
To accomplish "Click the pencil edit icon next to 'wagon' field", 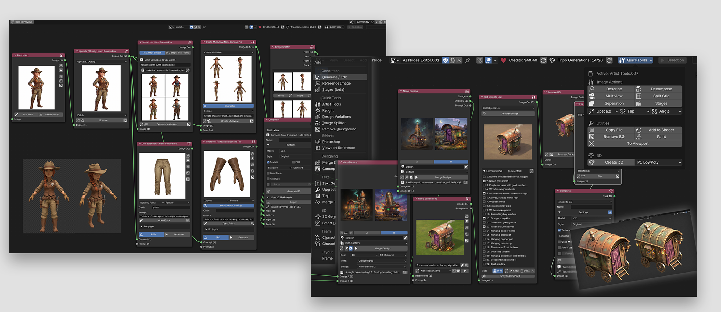I will click(466, 167).
